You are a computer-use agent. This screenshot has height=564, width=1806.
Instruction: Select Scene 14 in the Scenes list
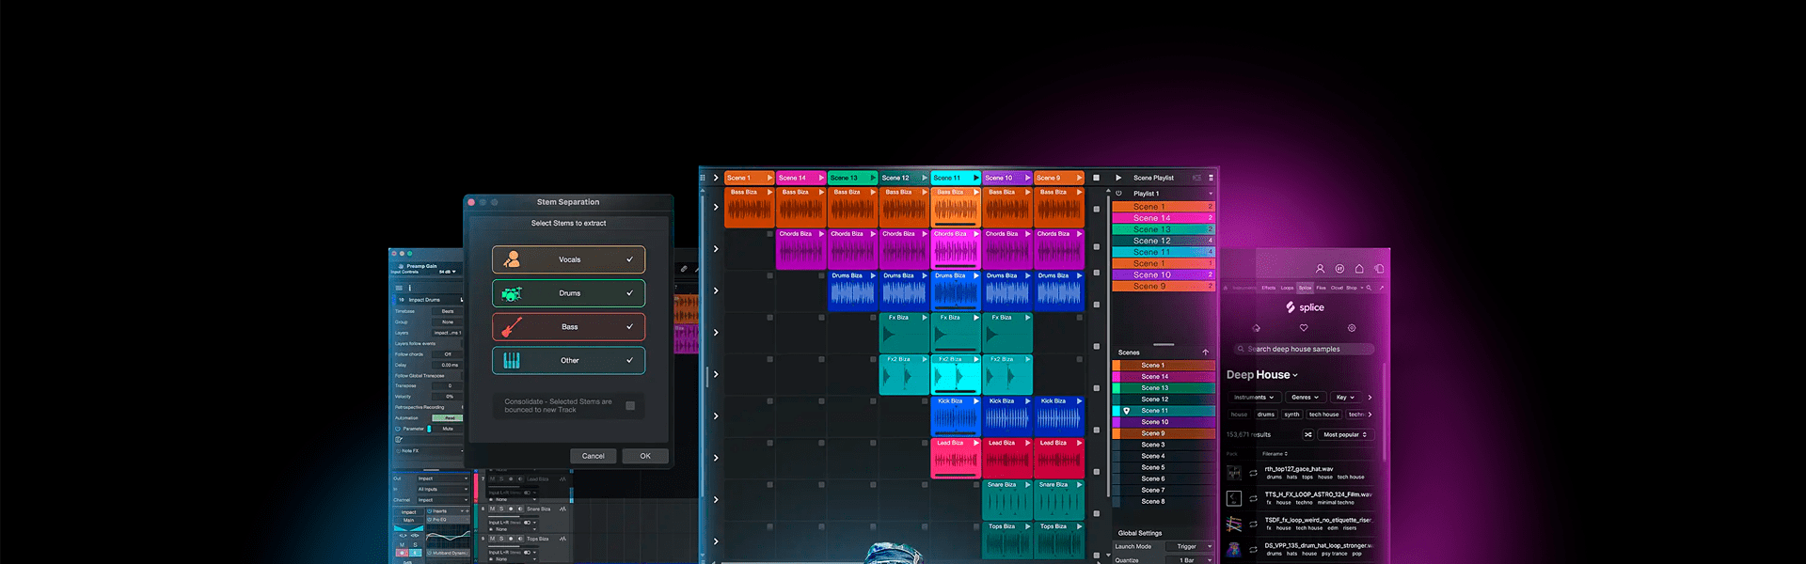[1164, 377]
